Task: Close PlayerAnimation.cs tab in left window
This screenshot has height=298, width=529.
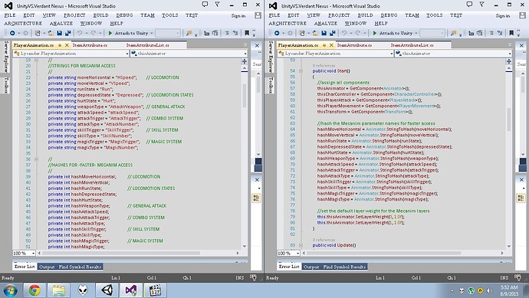Action: point(67,45)
